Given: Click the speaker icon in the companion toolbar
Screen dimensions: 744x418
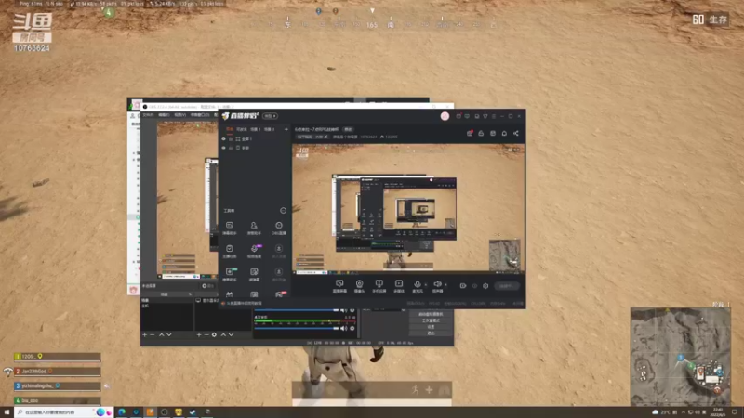Looking at the screenshot, I should pos(437,286).
